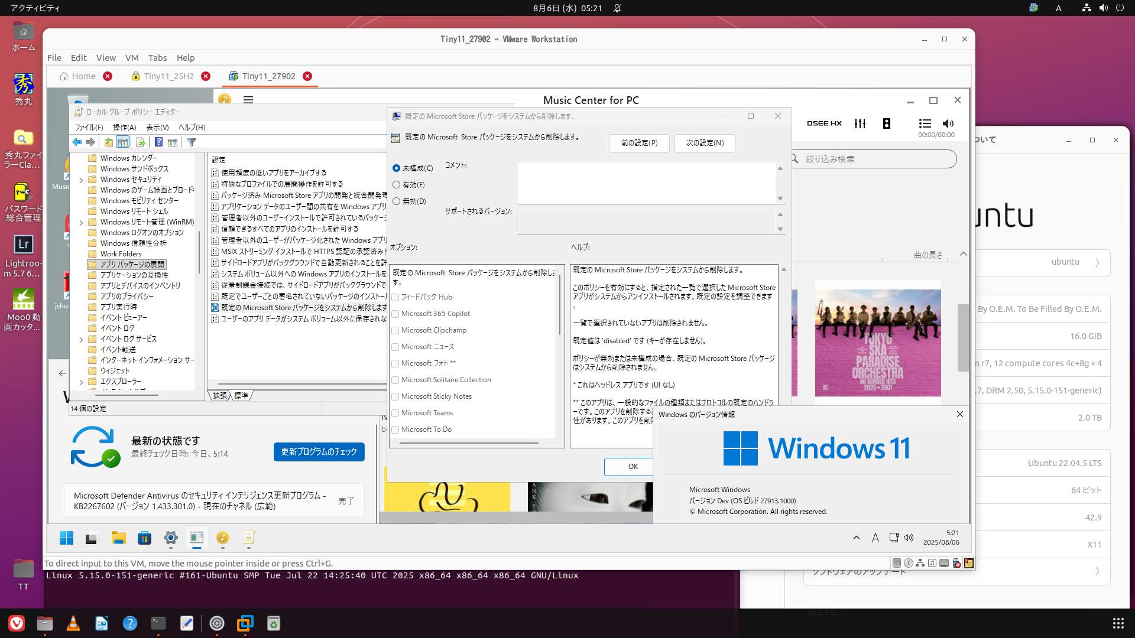1135x638 pixels.
Task: Check the Microsoft To Do checkbox
Action: tap(395, 429)
